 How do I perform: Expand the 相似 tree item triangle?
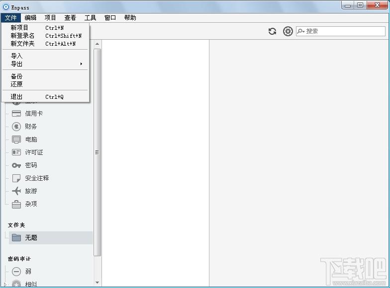coord(4,285)
